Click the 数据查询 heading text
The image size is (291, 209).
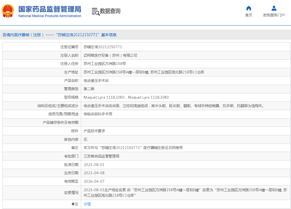click(x=110, y=11)
